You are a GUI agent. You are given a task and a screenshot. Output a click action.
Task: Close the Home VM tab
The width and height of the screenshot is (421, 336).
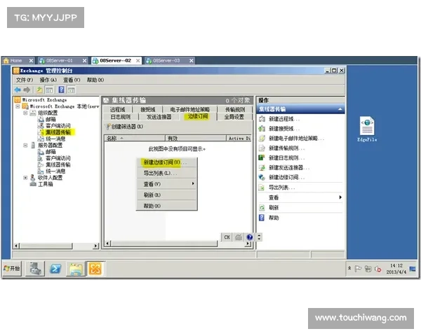coord(31,61)
